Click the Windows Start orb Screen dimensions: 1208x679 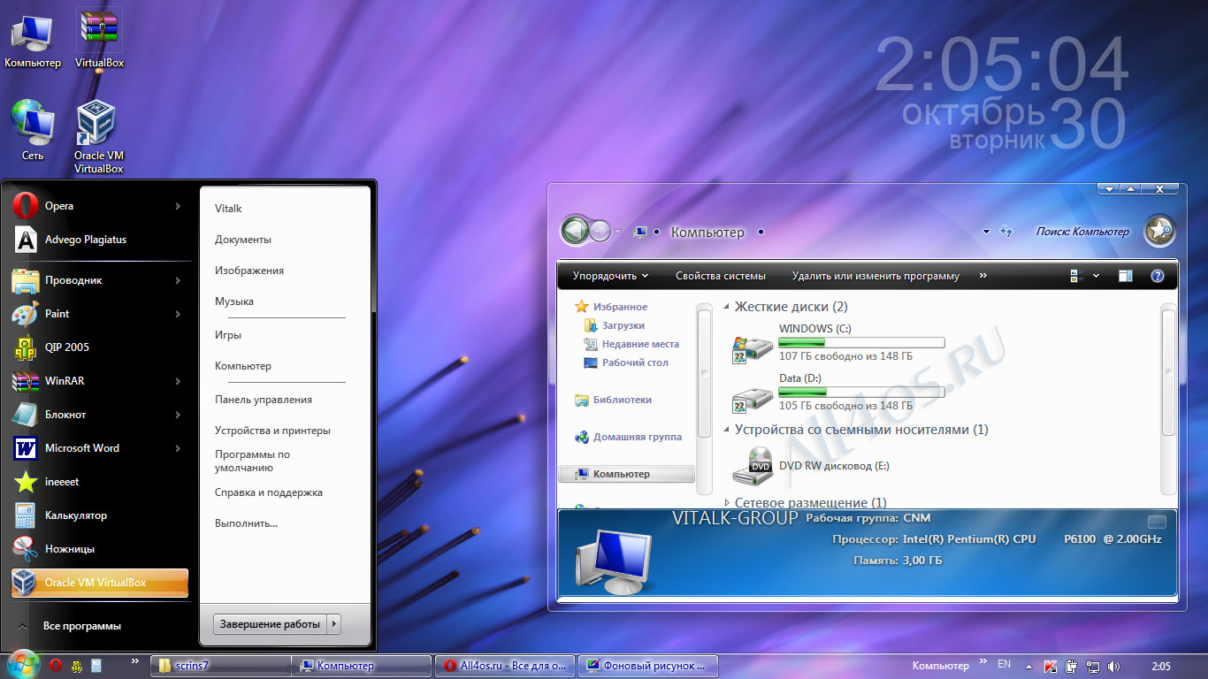(23, 664)
